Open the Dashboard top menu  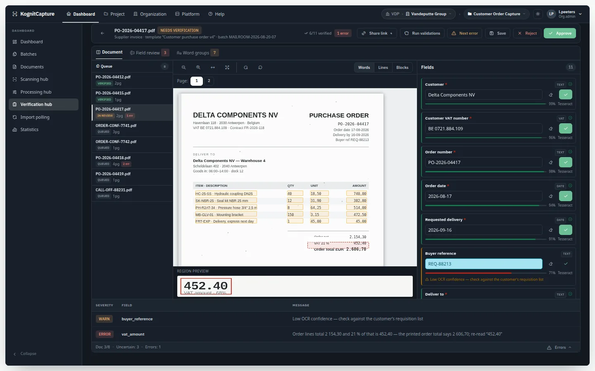[81, 14]
